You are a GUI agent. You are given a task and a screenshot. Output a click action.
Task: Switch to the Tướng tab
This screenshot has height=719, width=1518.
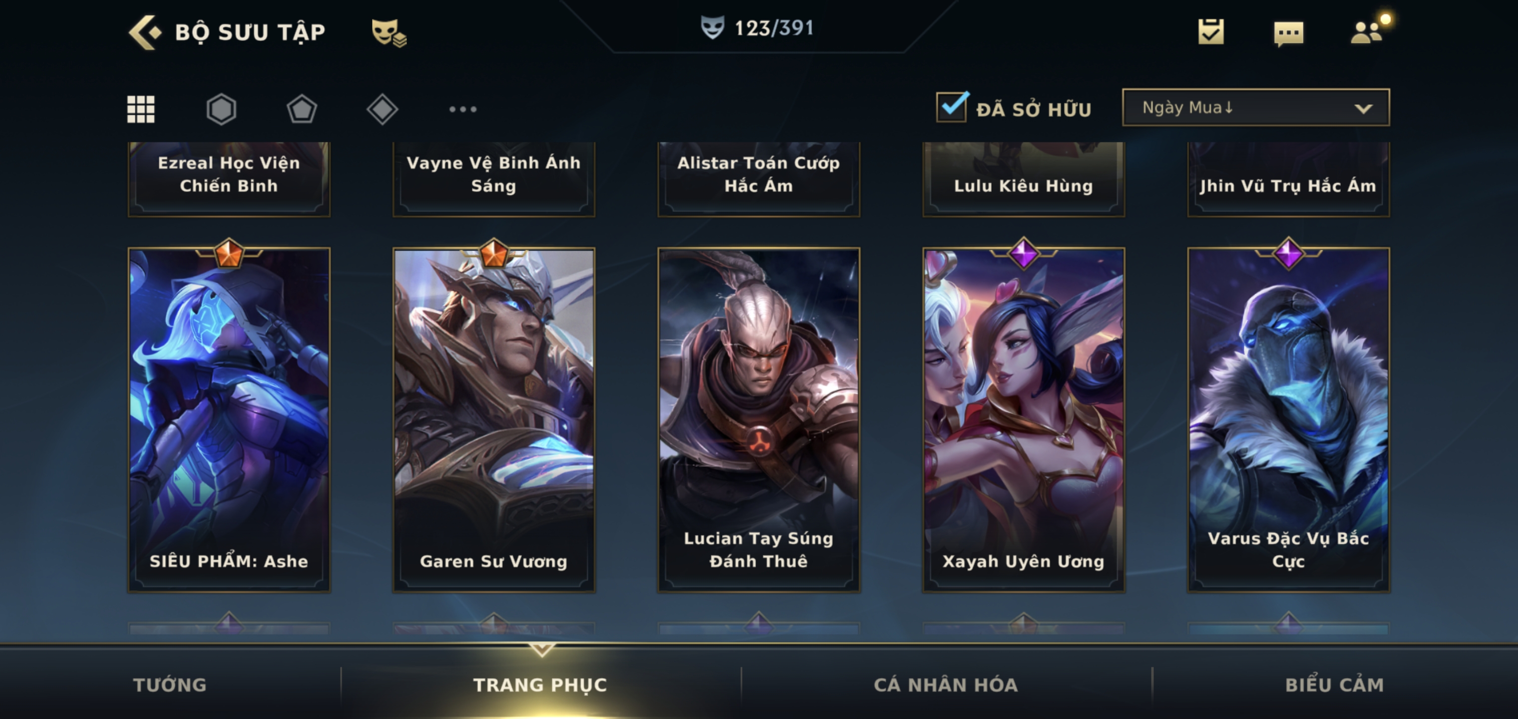point(170,684)
